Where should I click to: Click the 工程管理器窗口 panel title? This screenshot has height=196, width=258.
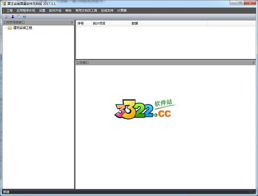coord(14,22)
